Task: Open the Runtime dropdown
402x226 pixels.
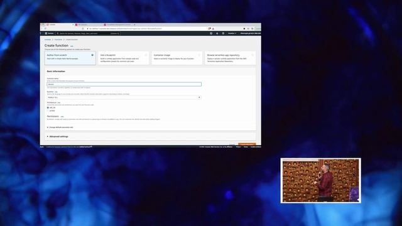Action: pyautogui.click(x=124, y=97)
